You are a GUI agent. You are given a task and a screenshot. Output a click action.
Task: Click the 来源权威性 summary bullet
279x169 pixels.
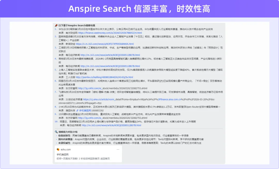(130, 143)
